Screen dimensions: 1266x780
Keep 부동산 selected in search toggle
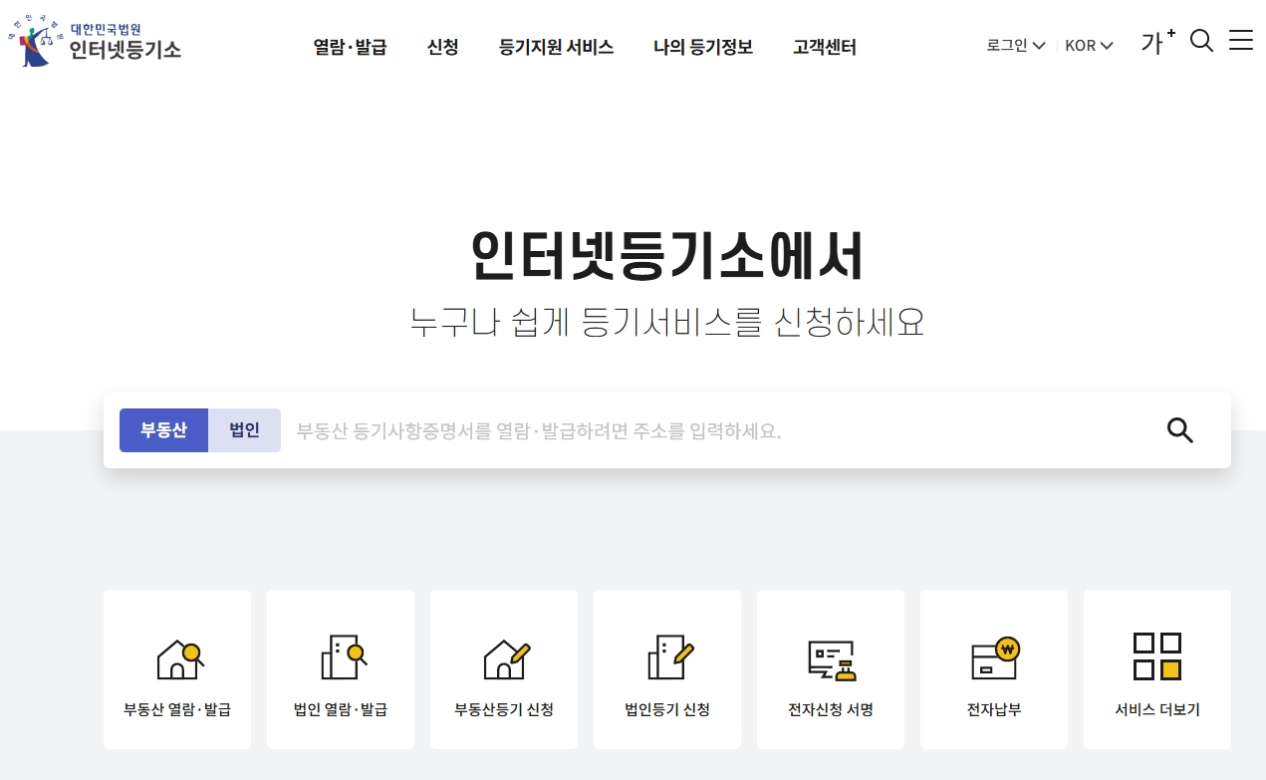click(x=163, y=430)
